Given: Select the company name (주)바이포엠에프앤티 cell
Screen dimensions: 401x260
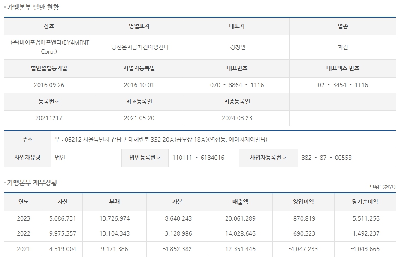Looking at the screenshot, I should tap(49, 47).
